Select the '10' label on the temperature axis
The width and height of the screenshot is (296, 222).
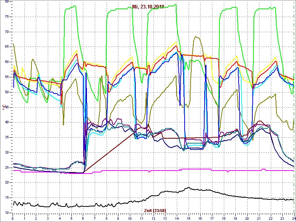(6, 213)
